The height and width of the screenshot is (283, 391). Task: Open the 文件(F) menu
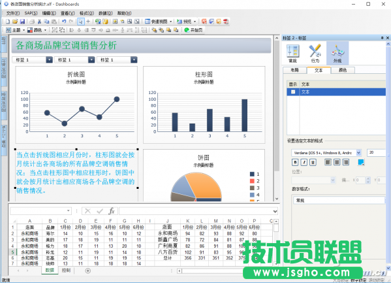[13, 13]
